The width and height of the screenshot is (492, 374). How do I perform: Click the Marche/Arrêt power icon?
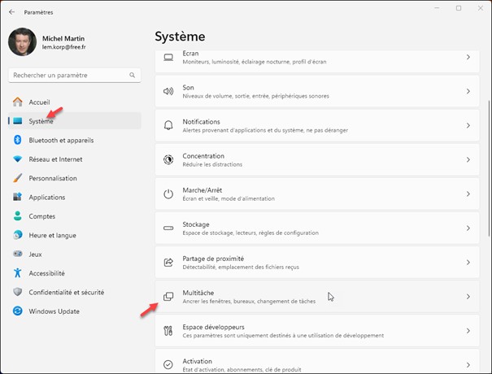pyautogui.click(x=168, y=194)
